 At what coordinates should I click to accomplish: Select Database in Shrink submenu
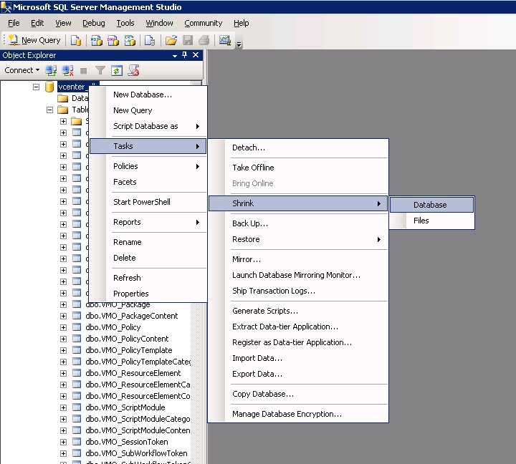pos(431,205)
